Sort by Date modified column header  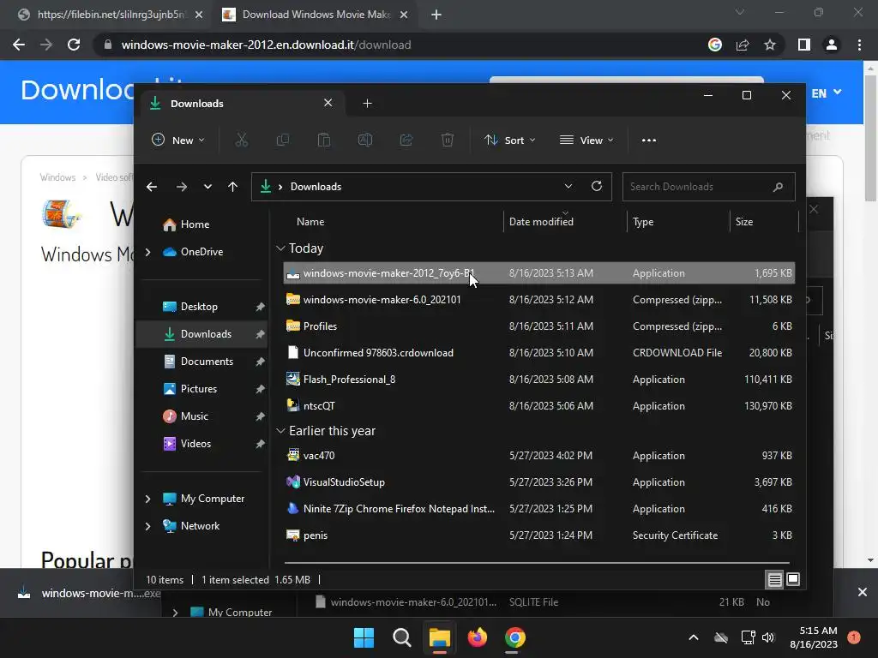click(541, 222)
